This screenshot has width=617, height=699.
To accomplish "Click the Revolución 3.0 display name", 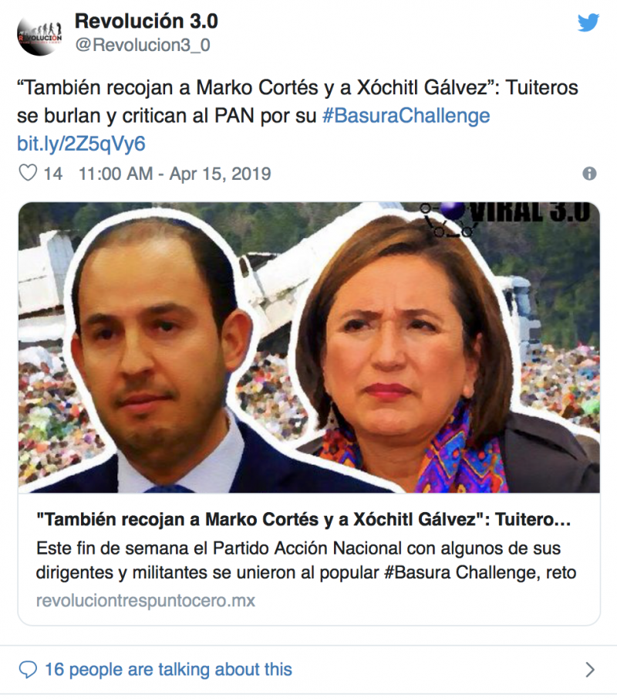I will 146,21.
